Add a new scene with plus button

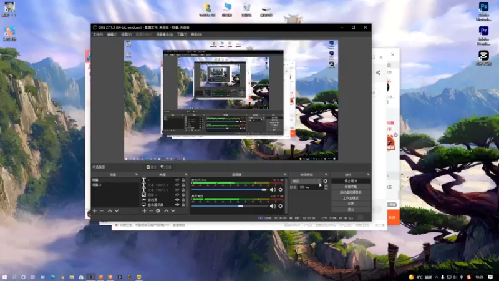[95, 210]
